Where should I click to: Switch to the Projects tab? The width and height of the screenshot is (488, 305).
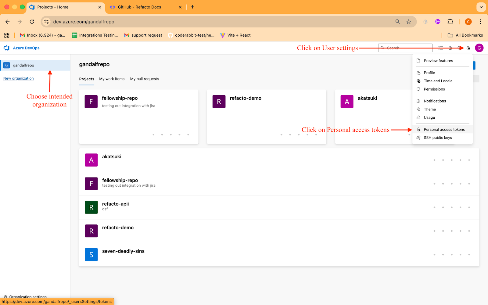coord(87,79)
